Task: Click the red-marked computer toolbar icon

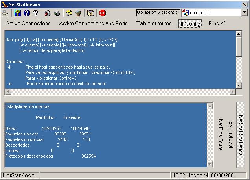Action: click(48, 13)
